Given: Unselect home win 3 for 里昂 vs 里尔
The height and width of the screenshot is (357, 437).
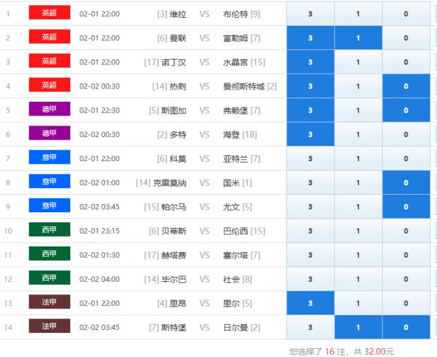Looking at the screenshot, I should click(x=310, y=303).
